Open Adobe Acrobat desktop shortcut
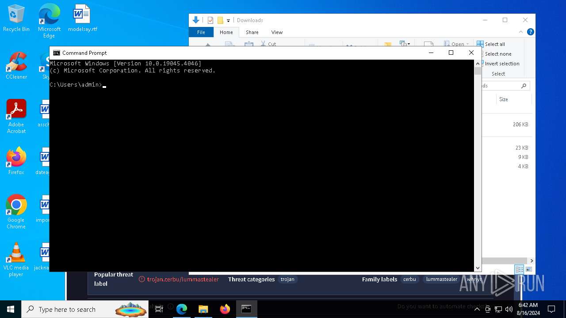 (x=16, y=117)
